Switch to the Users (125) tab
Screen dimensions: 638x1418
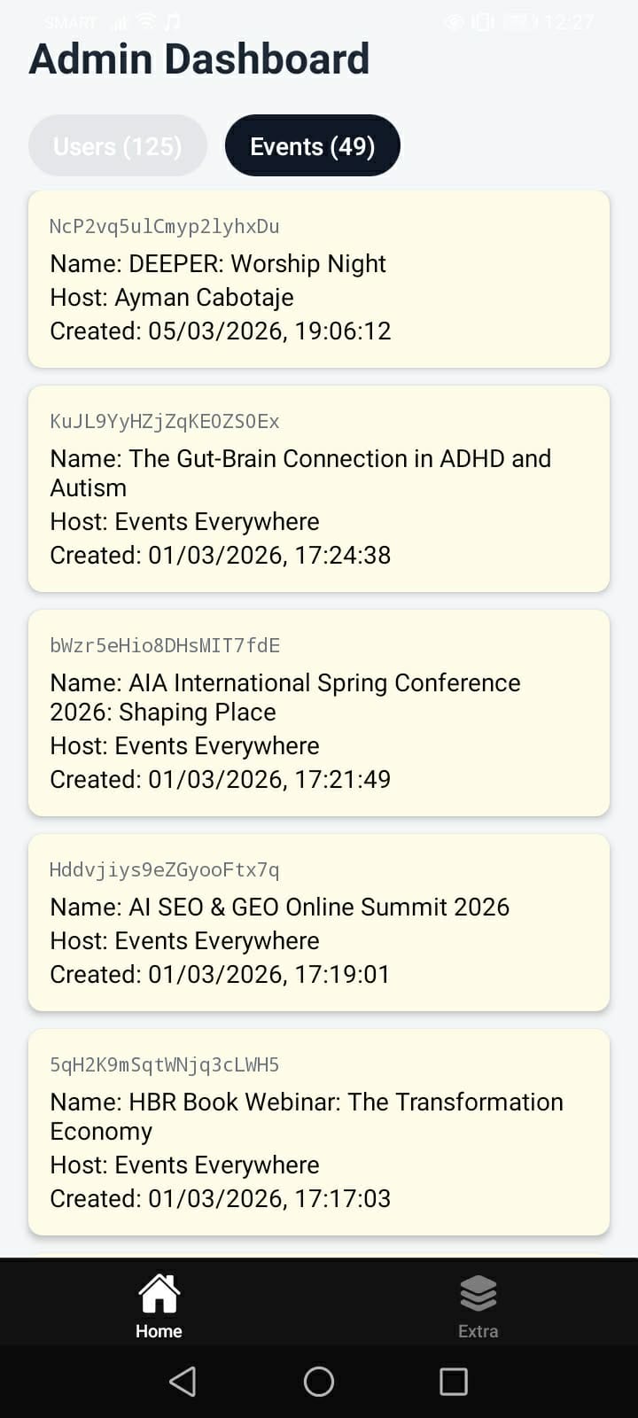click(118, 146)
